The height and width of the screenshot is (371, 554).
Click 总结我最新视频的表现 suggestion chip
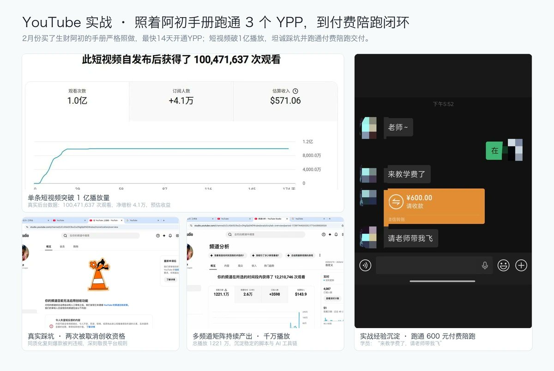tap(301, 255)
